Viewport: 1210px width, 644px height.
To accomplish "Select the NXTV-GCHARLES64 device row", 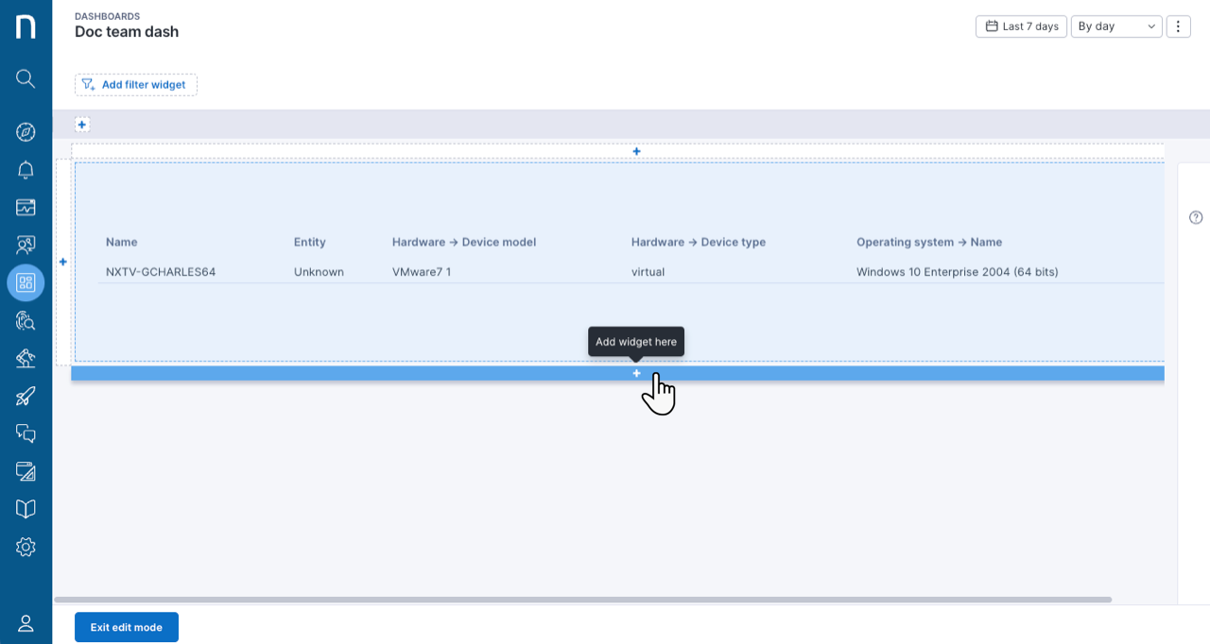I will [631, 272].
